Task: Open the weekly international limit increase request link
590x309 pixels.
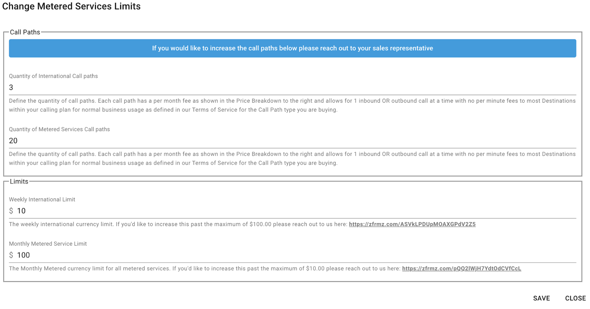Action: pos(412,224)
